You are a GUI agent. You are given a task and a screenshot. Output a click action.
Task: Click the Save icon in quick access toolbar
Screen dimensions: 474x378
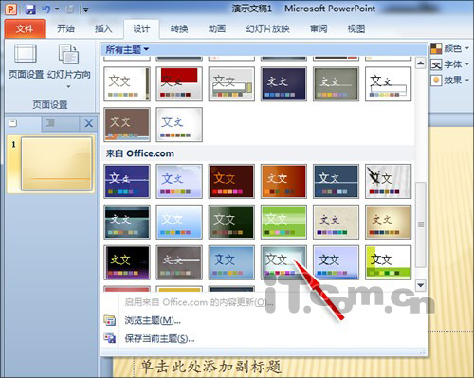click(30, 9)
